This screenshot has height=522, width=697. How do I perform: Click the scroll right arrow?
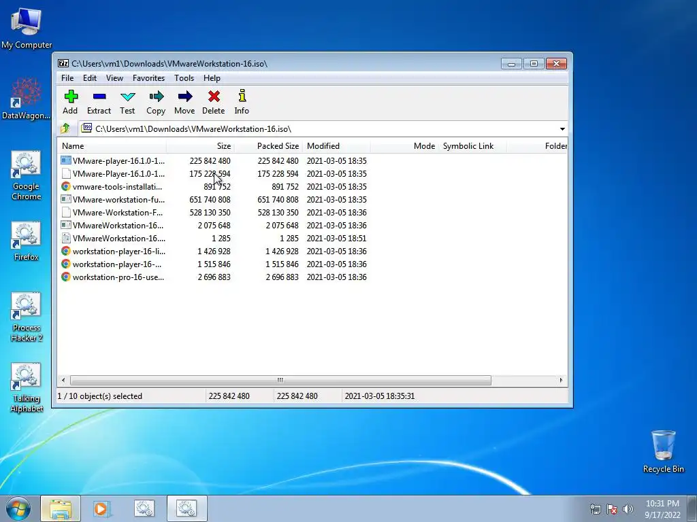click(561, 380)
